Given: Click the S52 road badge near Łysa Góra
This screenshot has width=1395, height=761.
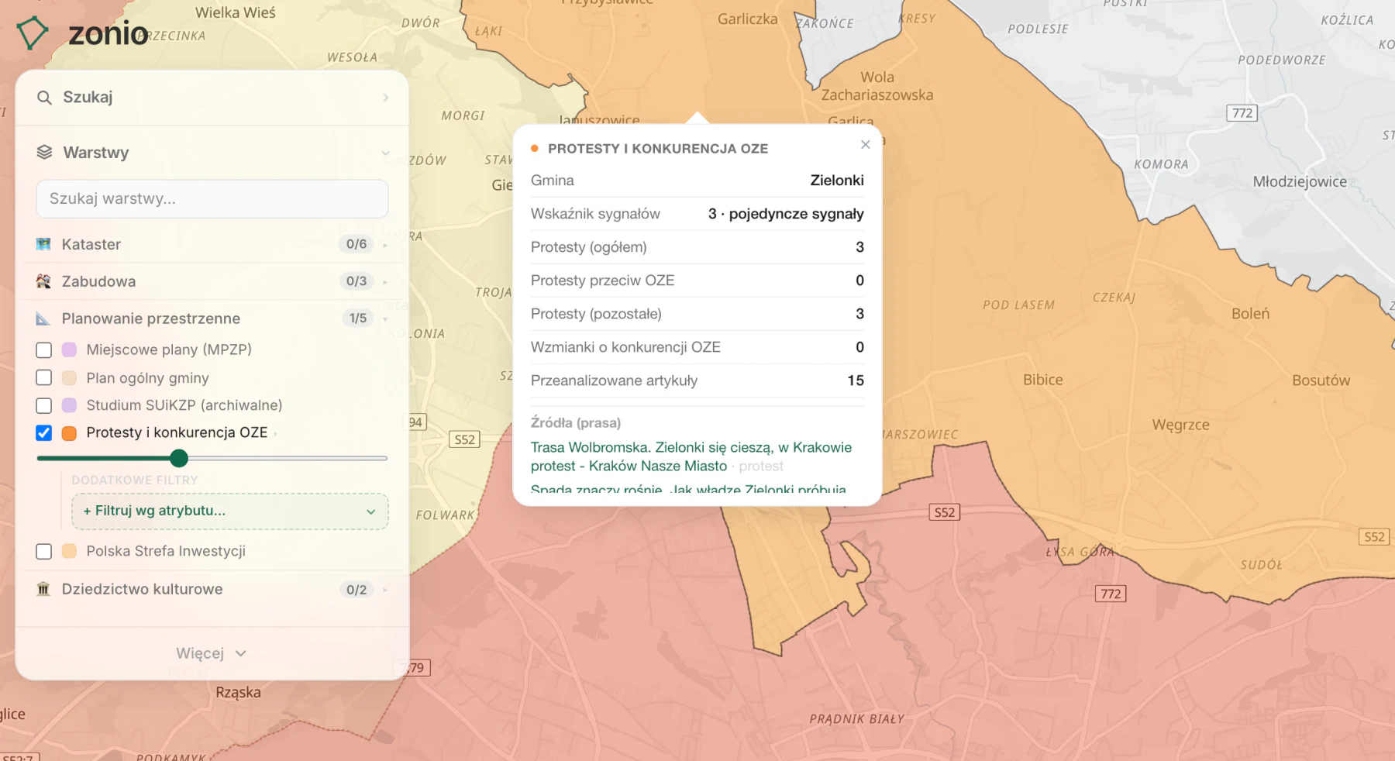Looking at the screenshot, I should 945,512.
